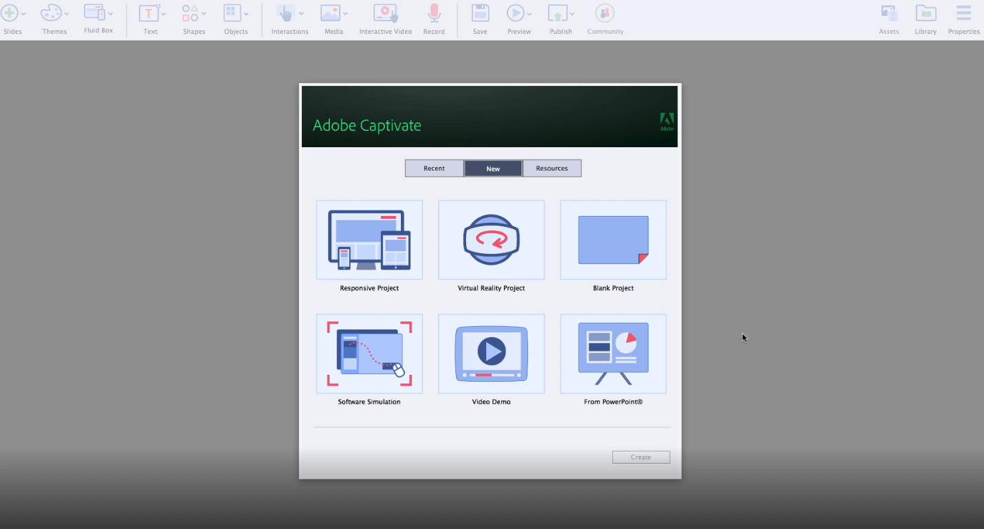Open the Objects toolbar icon
This screenshot has height=529, width=984.
232,12
